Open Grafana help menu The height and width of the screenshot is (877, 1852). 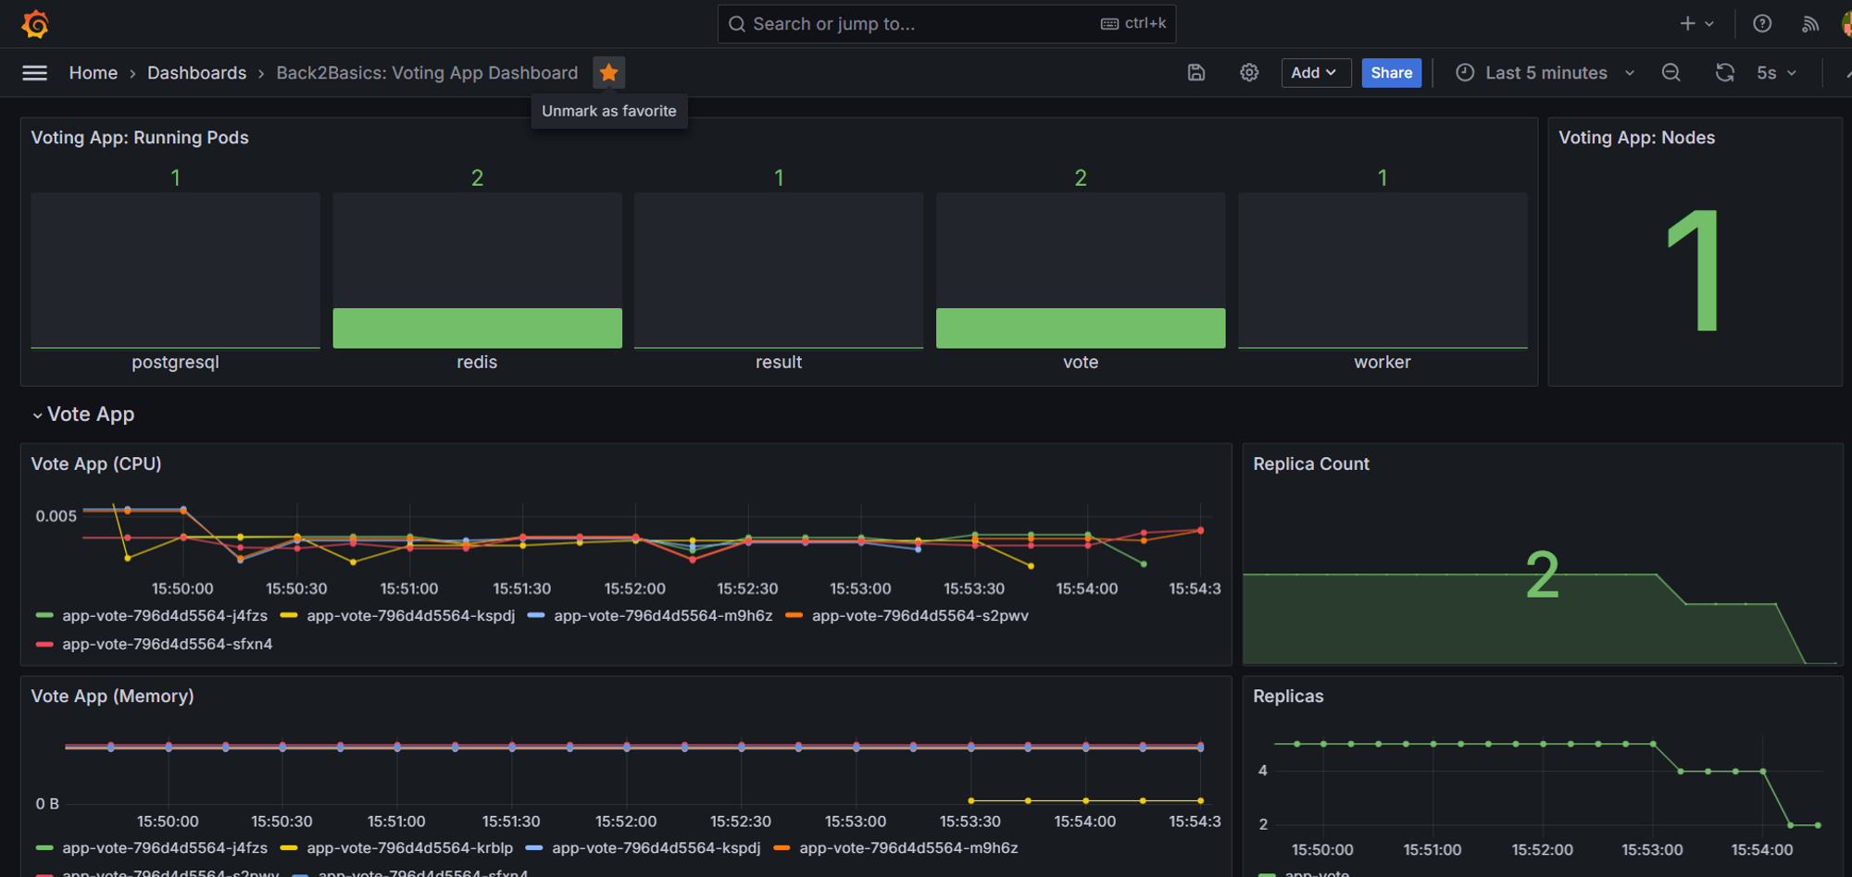click(1760, 23)
